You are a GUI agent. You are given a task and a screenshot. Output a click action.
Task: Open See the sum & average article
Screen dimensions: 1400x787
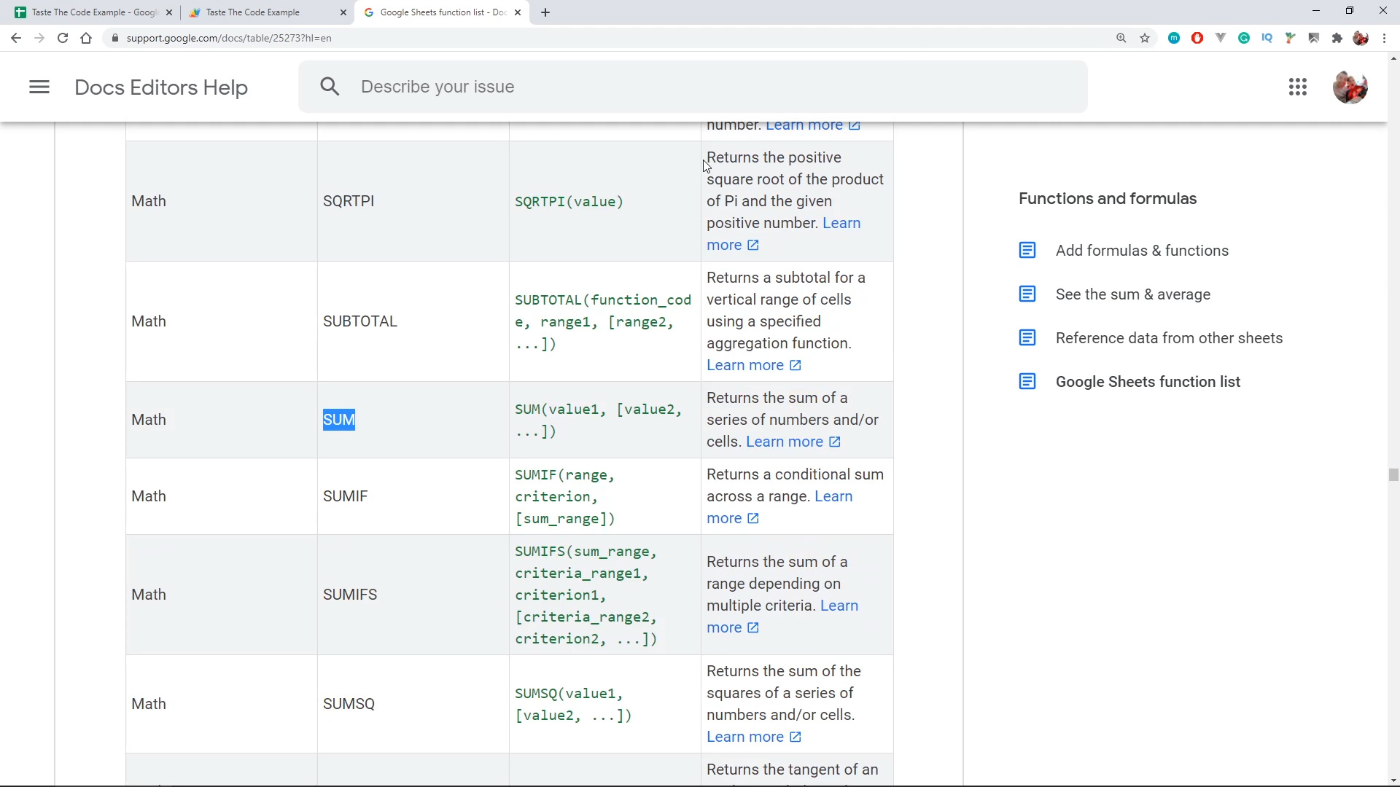pos(1132,294)
